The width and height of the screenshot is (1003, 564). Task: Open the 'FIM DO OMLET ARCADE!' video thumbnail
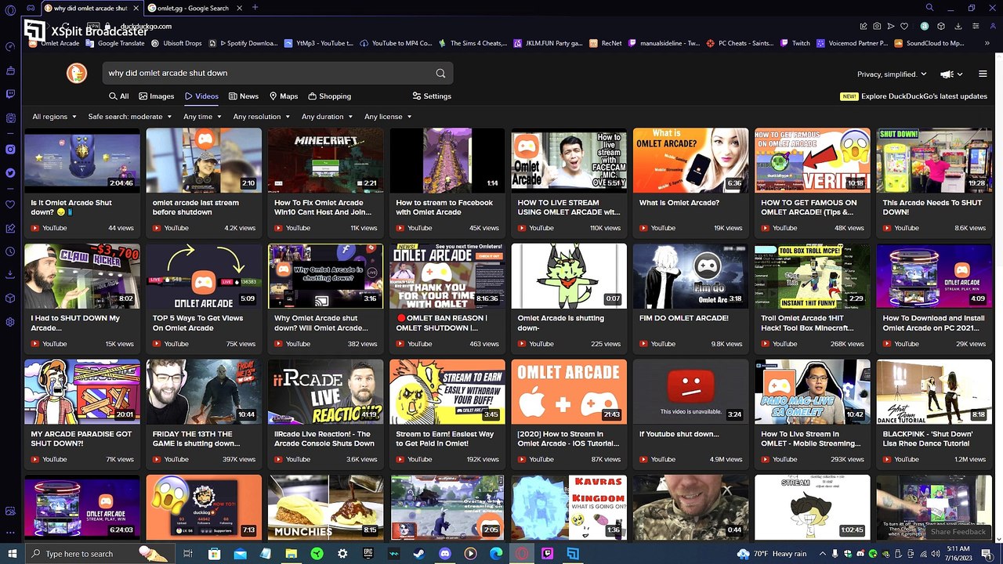(690, 277)
